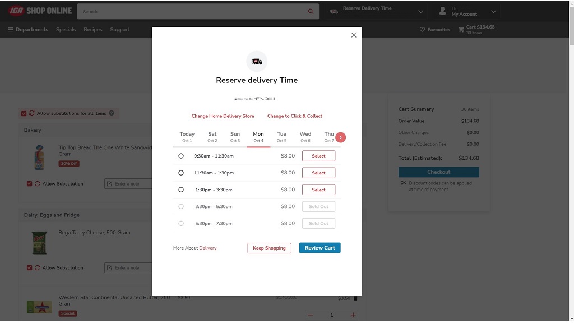Switch to the Tue Oct 5 tab
The width and height of the screenshot is (574, 323).
coord(281,137)
